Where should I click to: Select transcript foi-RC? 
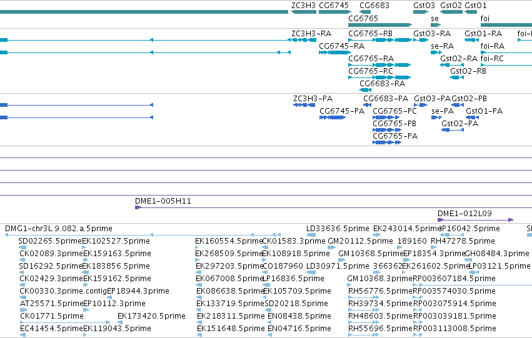[x=506, y=65]
